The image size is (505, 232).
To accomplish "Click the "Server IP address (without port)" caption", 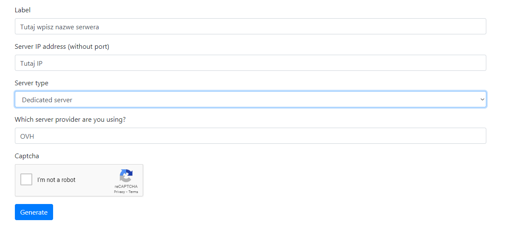I will pyautogui.click(x=62, y=47).
